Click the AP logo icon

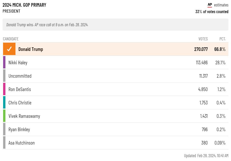tap(210, 5)
